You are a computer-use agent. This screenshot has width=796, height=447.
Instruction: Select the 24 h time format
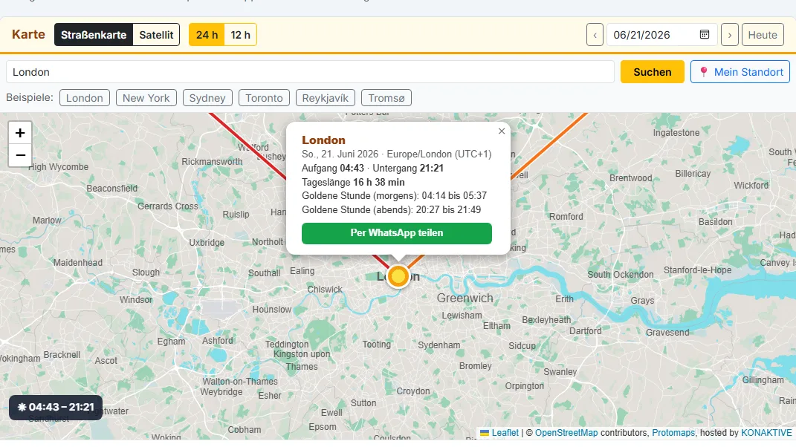tap(207, 35)
